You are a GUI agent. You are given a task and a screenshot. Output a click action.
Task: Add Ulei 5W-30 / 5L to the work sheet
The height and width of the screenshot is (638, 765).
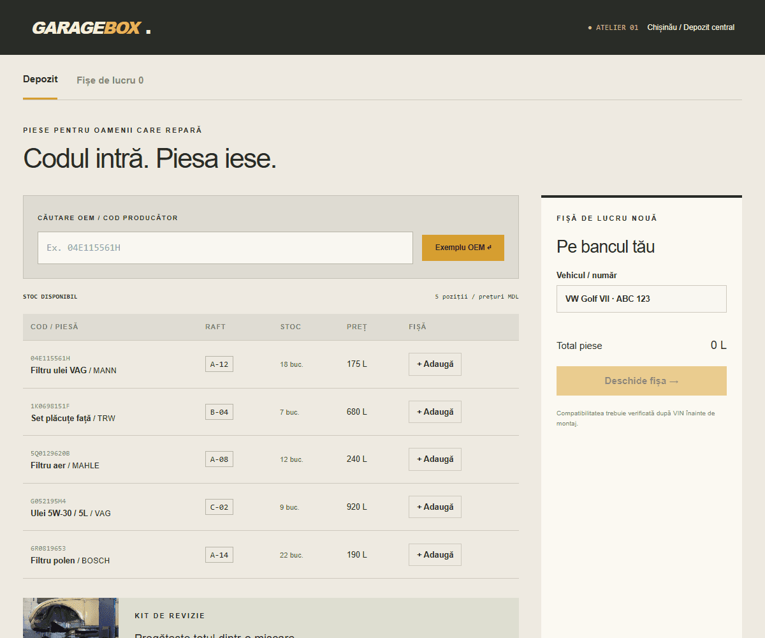pyautogui.click(x=435, y=507)
